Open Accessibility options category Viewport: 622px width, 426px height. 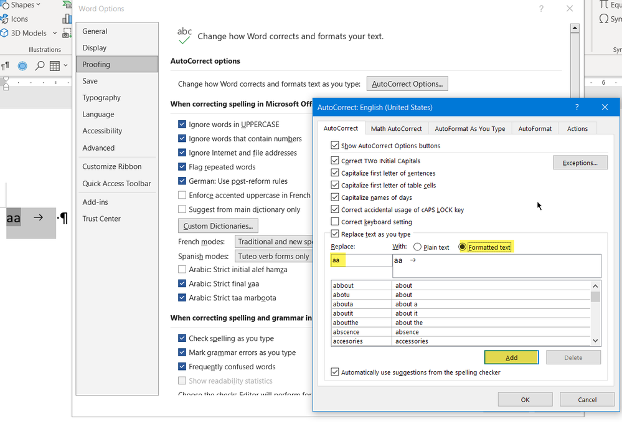(x=117, y=131)
